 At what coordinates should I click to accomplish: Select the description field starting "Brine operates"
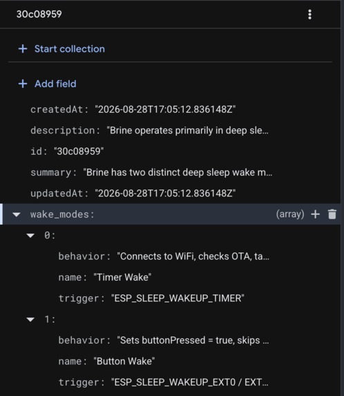[187, 131]
